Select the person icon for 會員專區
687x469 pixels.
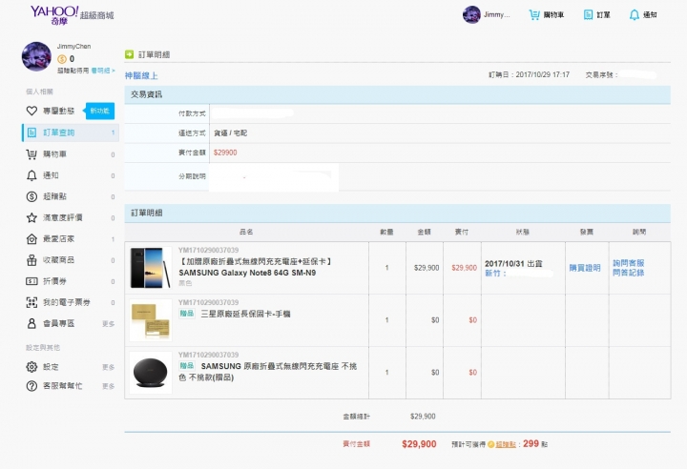pos(31,323)
